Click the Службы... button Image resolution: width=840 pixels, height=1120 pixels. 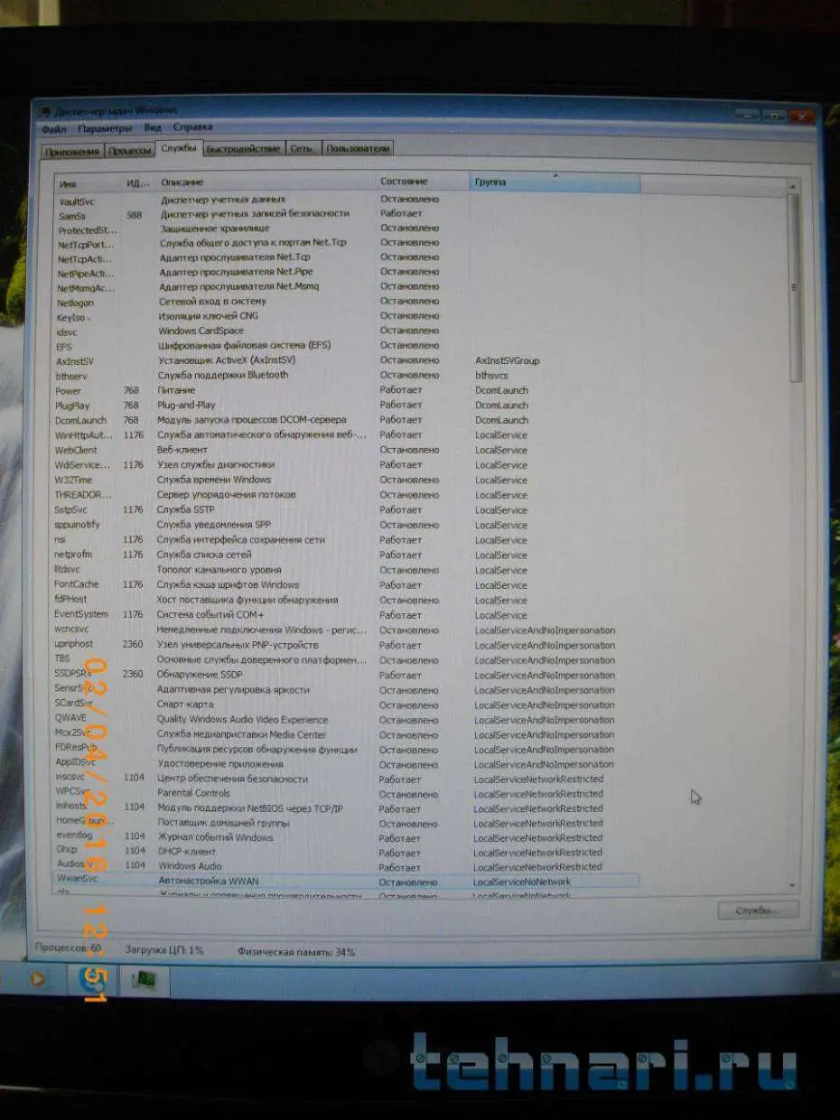(x=758, y=910)
